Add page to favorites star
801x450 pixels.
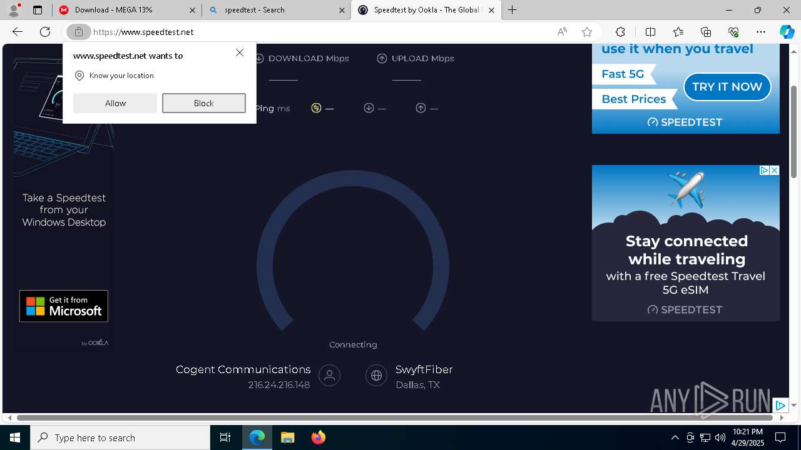(x=587, y=32)
